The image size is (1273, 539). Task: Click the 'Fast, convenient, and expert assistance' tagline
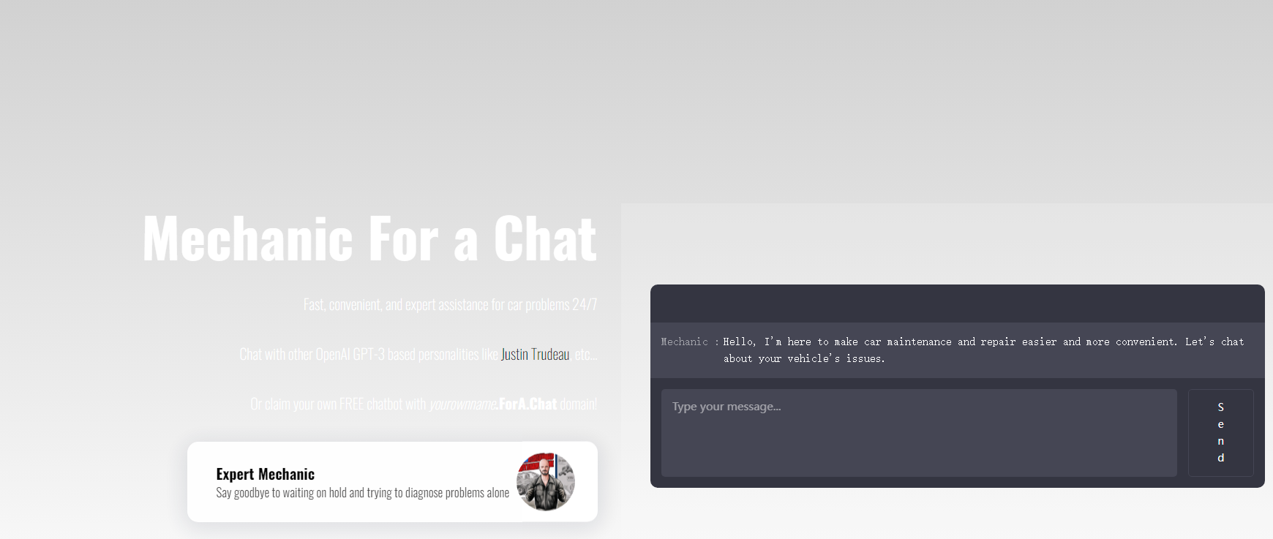(x=450, y=304)
